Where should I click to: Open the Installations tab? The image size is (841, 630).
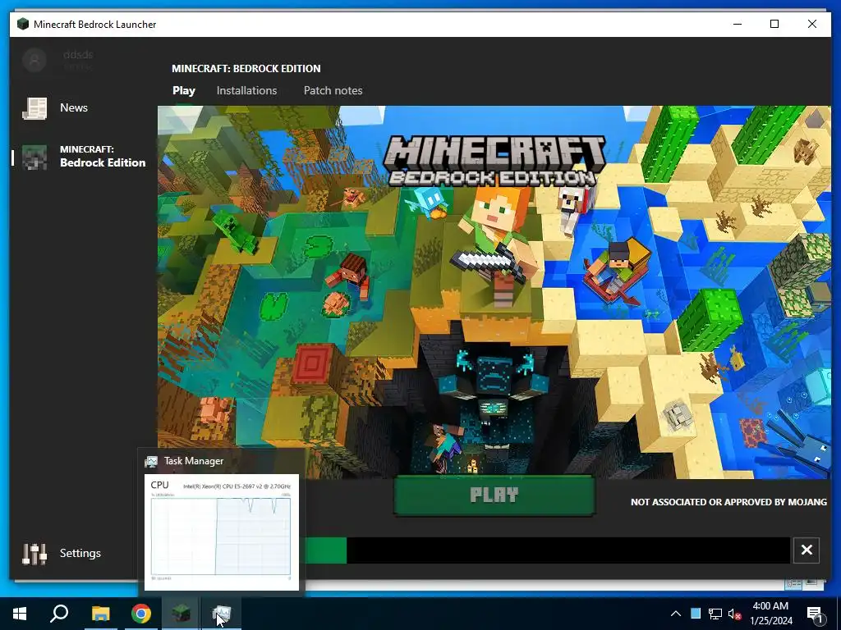246,90
